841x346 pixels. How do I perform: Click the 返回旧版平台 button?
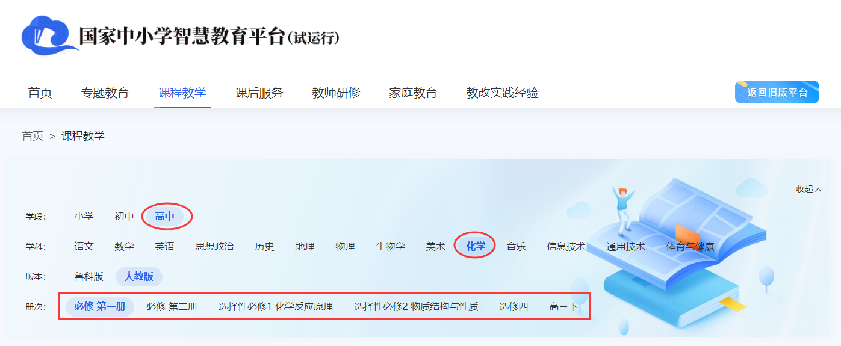pyautogui.click(x=777, y=93)
